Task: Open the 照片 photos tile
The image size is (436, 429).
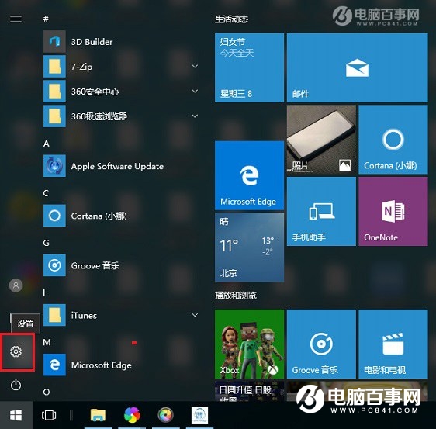Action: point(321,140)
